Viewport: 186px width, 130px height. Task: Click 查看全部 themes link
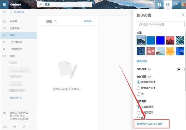(142, 61)
